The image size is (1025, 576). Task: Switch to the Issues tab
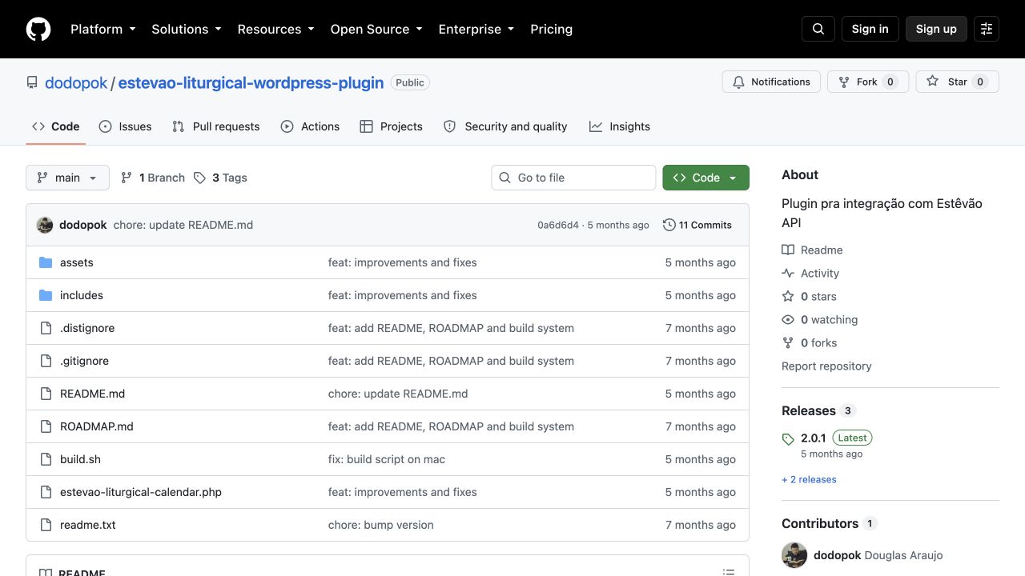[x=125, y=126]
